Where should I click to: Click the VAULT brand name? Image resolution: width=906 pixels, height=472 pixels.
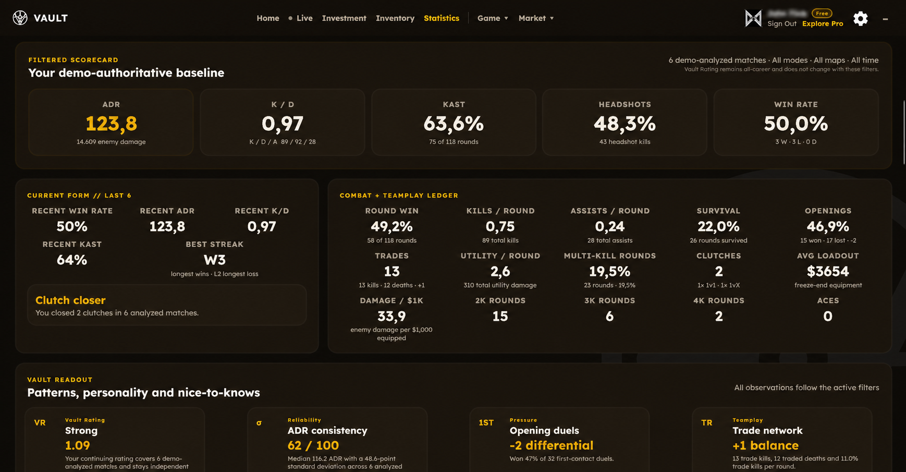coord(51,18)
